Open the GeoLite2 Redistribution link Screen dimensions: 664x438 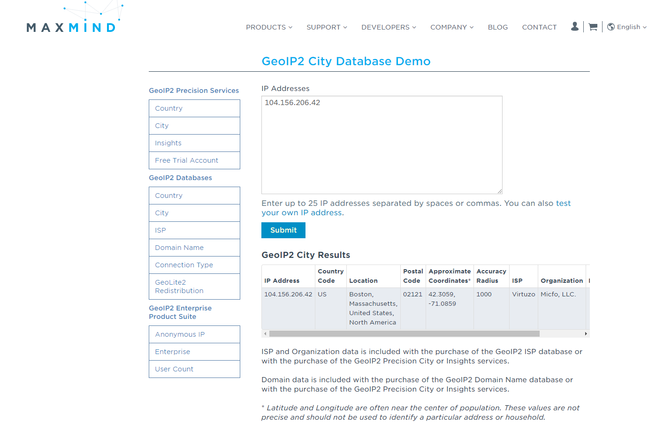coord(194,287)
